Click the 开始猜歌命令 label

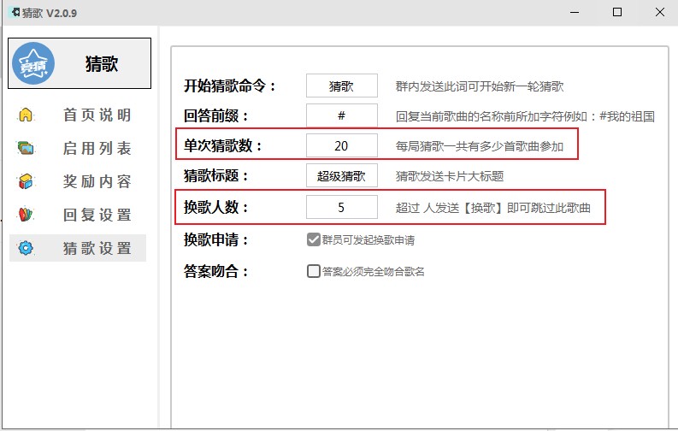[230, 86]
